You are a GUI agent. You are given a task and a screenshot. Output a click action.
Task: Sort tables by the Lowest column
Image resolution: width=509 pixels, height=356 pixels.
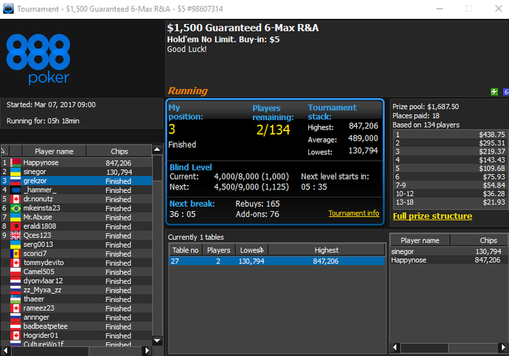click(x=252, y=250)
